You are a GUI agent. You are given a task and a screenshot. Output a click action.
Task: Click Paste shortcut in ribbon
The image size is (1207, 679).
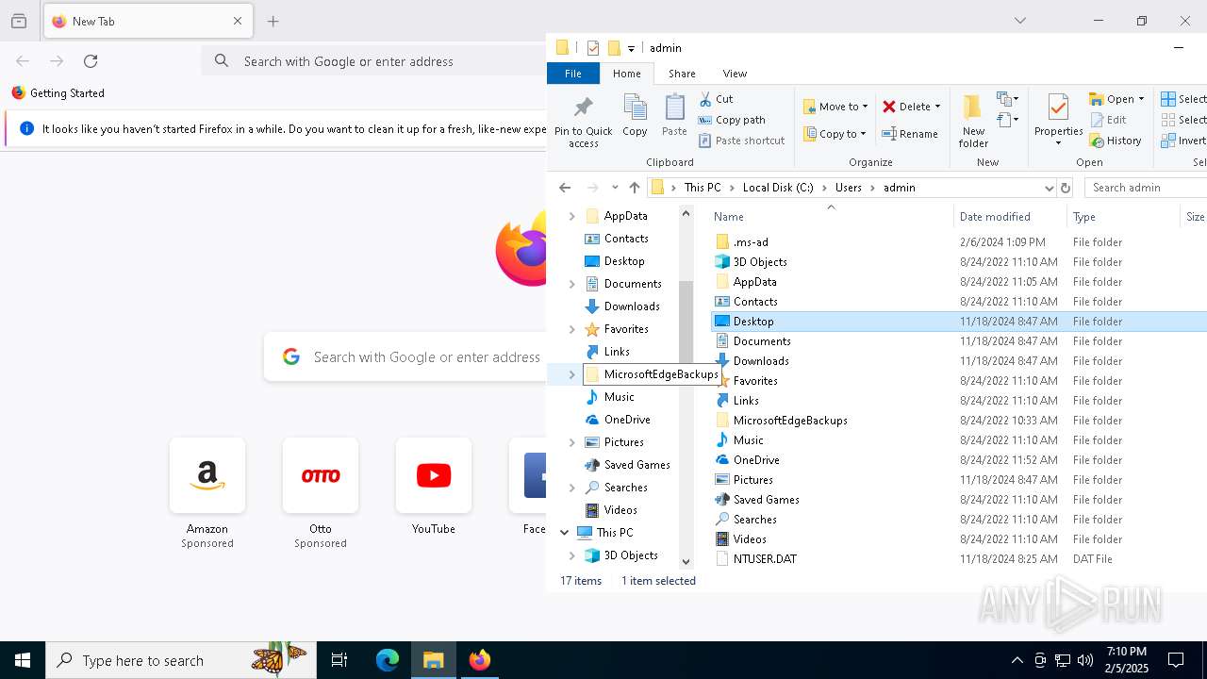coord(742,141)
